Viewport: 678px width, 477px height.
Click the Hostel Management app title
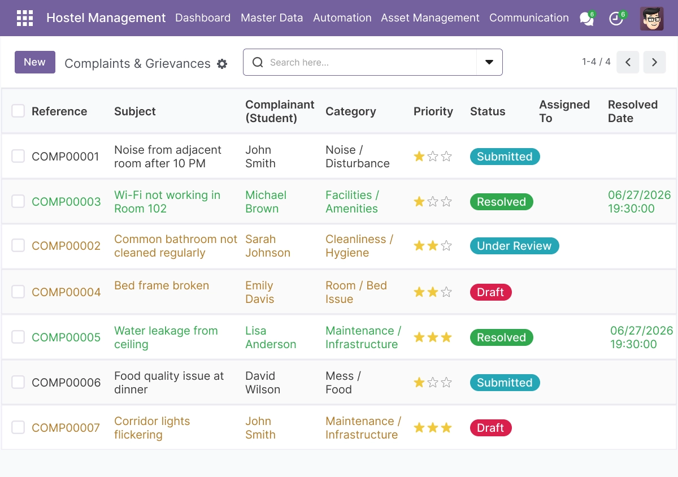click(106, 18)
